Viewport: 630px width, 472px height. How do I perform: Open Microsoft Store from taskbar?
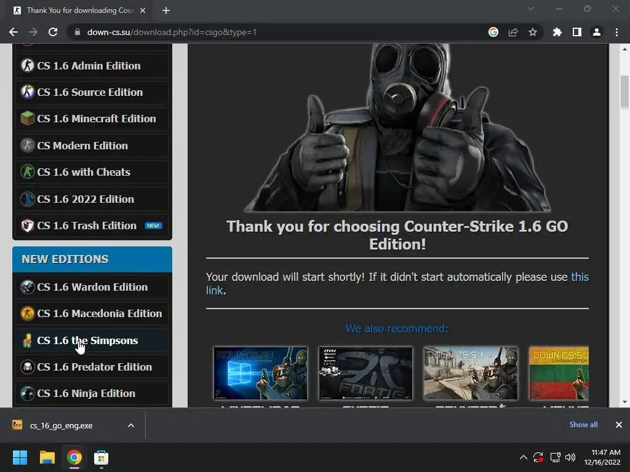click(x=102, y=457)
